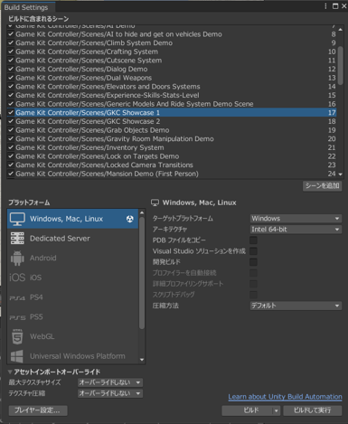Choose the iOS platform icon

coord(17,278)
